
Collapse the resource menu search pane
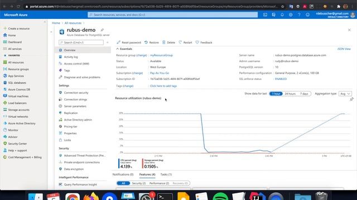(x=108, y=42)
